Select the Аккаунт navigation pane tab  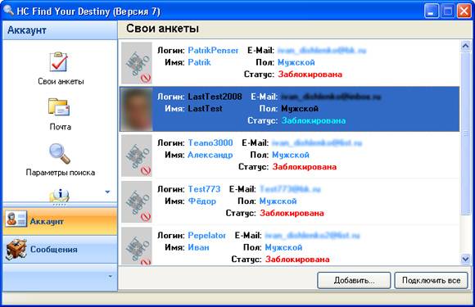point(60,221)
